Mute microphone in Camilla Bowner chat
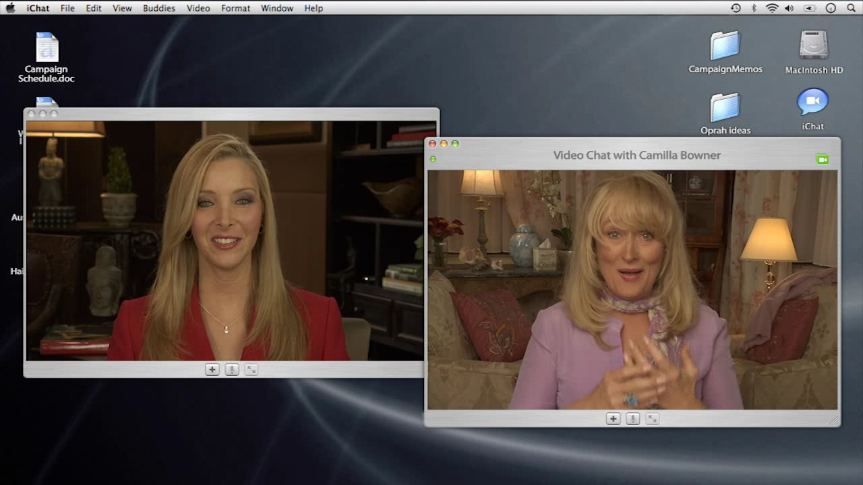 point(632,418)
